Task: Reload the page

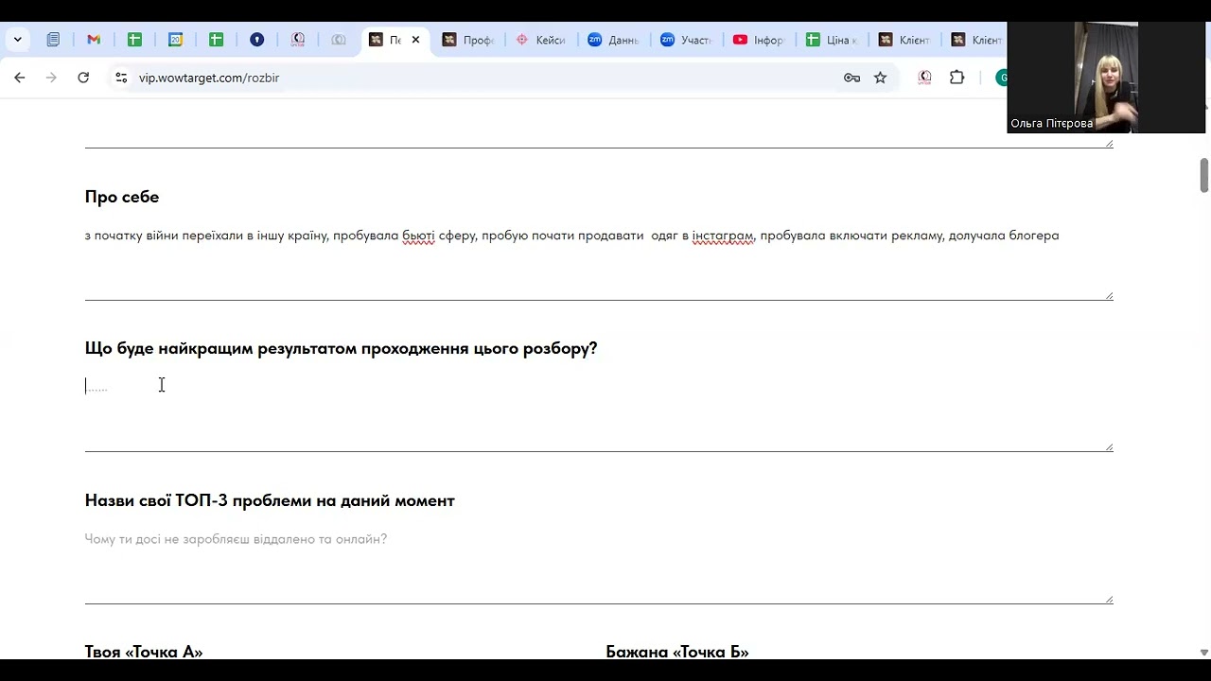Action: coord(83,78)
